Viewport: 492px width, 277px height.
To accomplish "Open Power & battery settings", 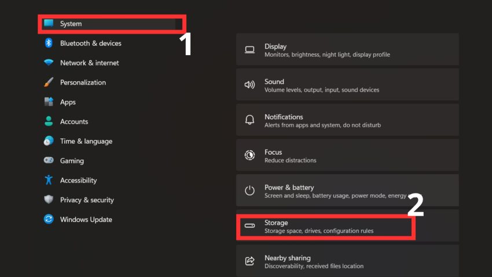I will (347, 191).
